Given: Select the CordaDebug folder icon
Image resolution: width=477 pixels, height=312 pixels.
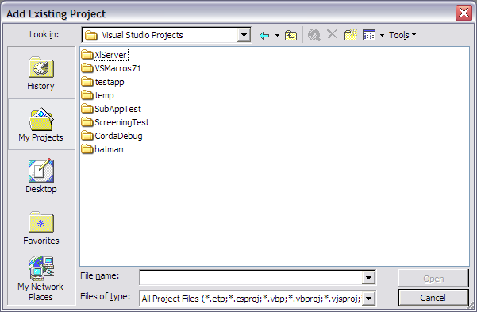Looking at the screenshot, I should [x=87, y=136].
